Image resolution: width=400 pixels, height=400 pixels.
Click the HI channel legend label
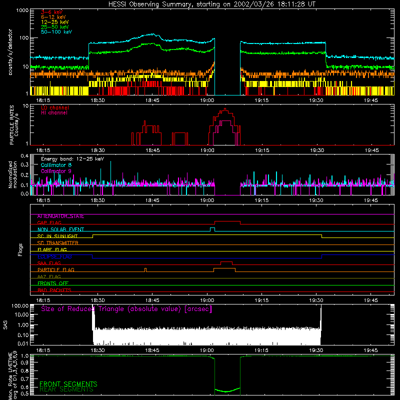pos(54,113)
